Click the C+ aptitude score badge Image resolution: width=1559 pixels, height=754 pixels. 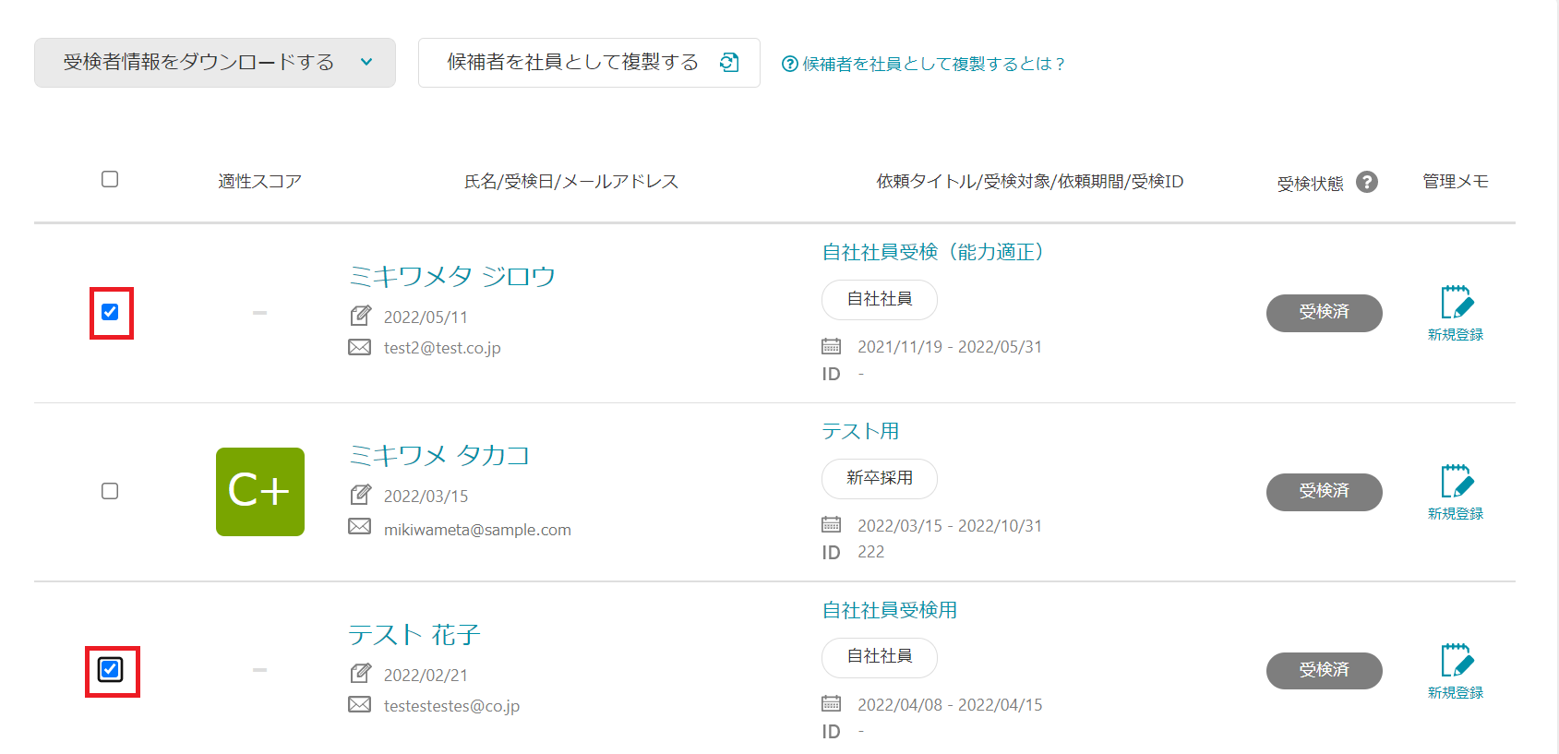click(x=260, y=492)
